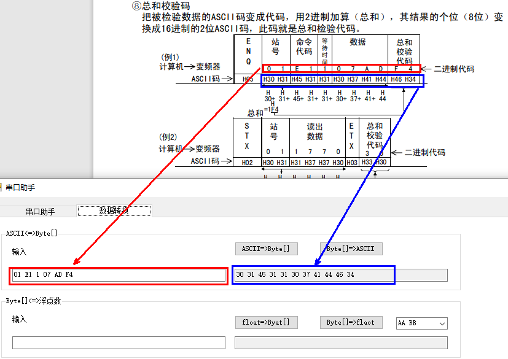
Task: Select the 数据转换 tab
Action: click(x=114, y=210)
